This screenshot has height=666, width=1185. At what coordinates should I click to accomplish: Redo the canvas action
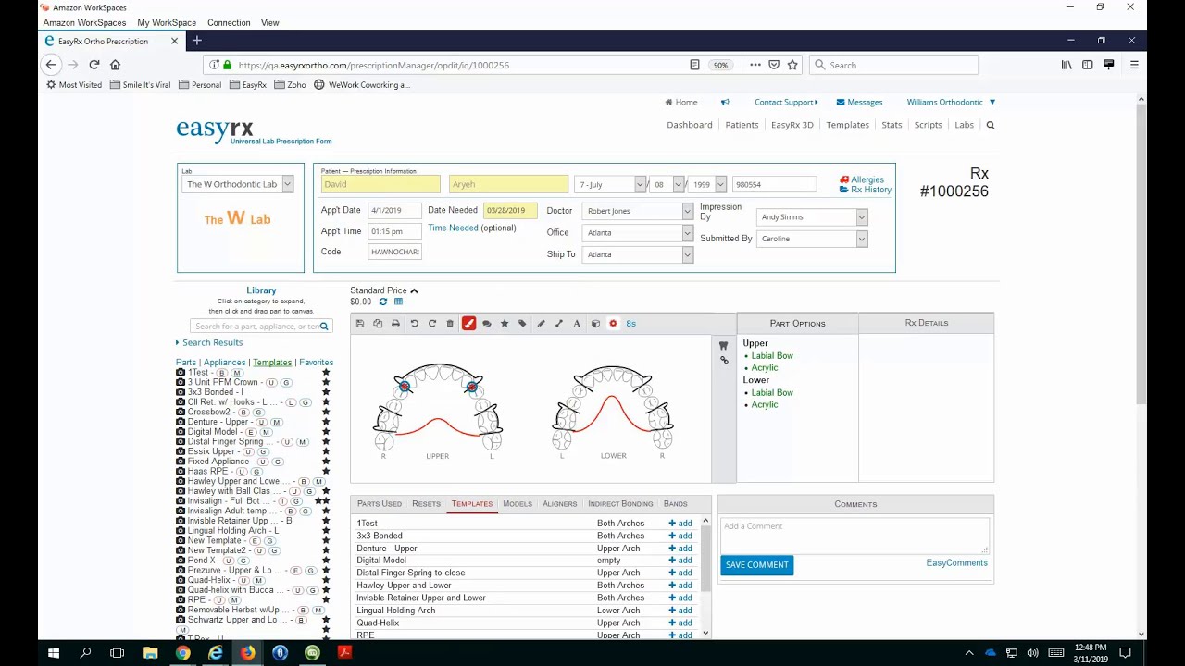tap(431, 324)
